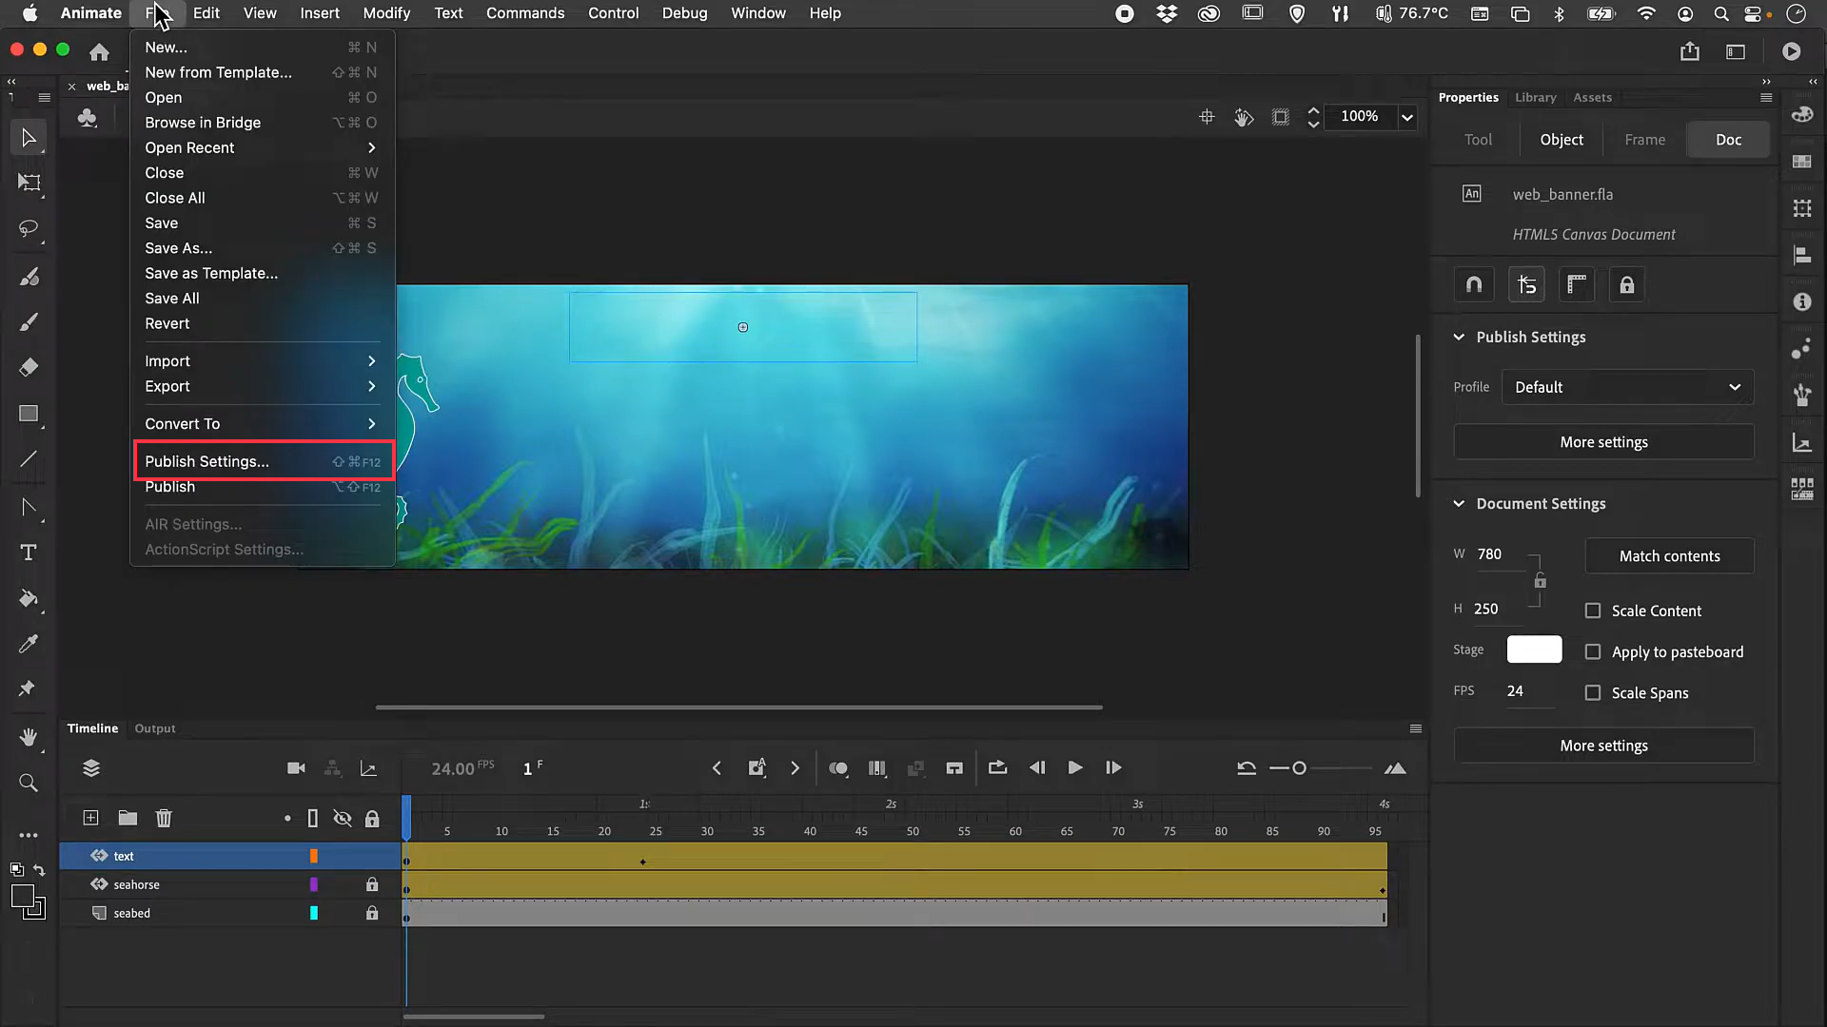Select the Eraser tool
Image resolution: width=1827 pixels, height=1027 pixels.
point(29,367)
